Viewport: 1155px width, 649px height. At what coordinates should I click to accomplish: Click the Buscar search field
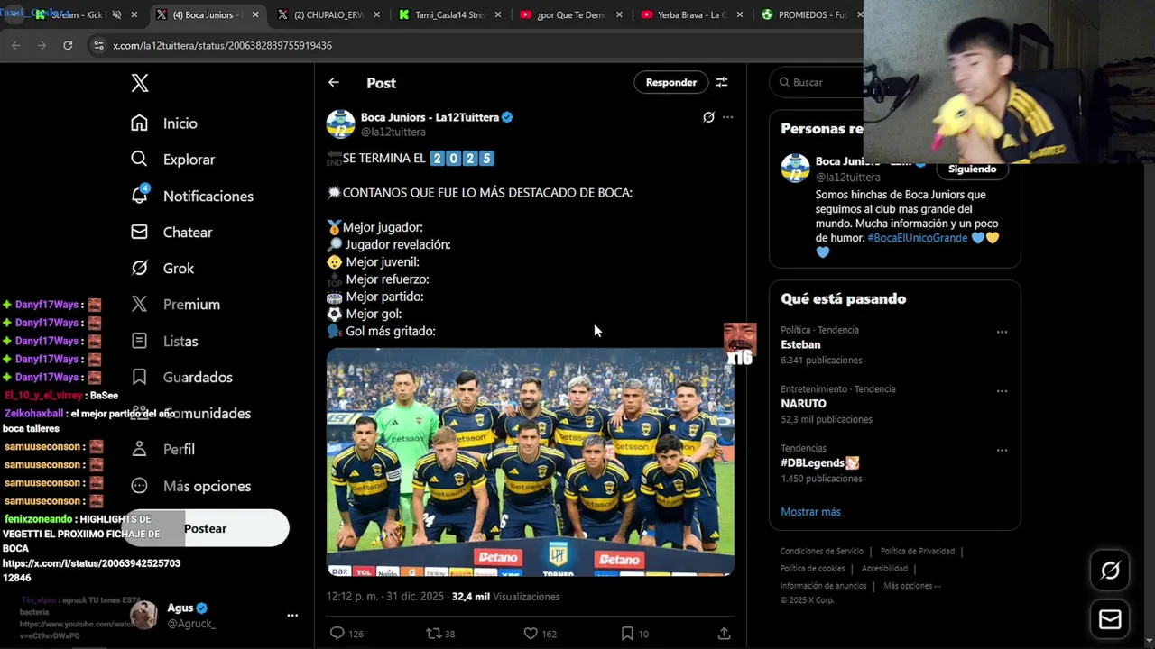[x=817, y=82]
